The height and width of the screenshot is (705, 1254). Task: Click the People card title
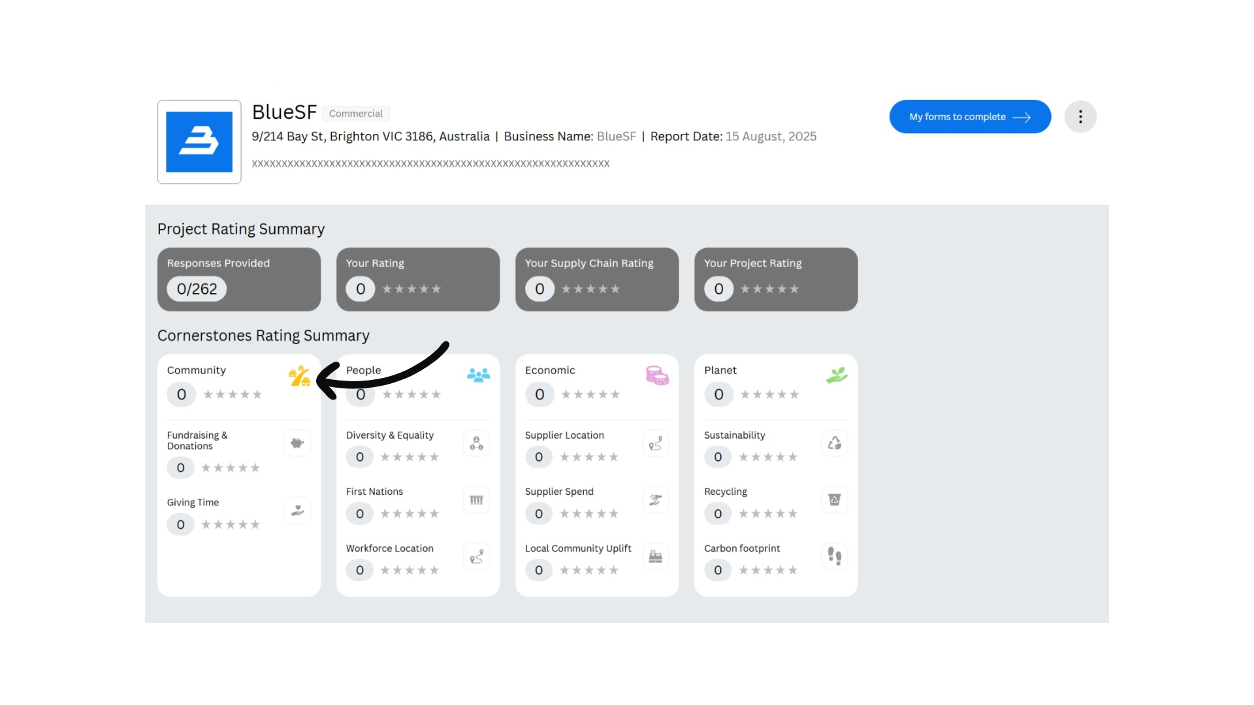tap(364, 370)
